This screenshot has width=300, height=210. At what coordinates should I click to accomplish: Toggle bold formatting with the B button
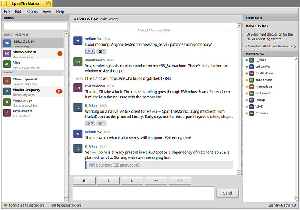pos(84,181)
